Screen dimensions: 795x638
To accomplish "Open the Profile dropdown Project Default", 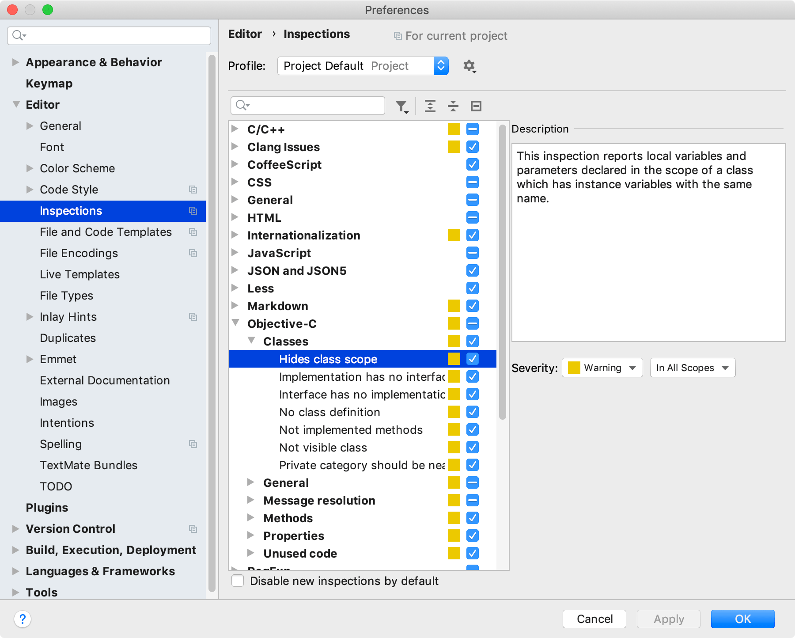I will (x=363, y=66).
